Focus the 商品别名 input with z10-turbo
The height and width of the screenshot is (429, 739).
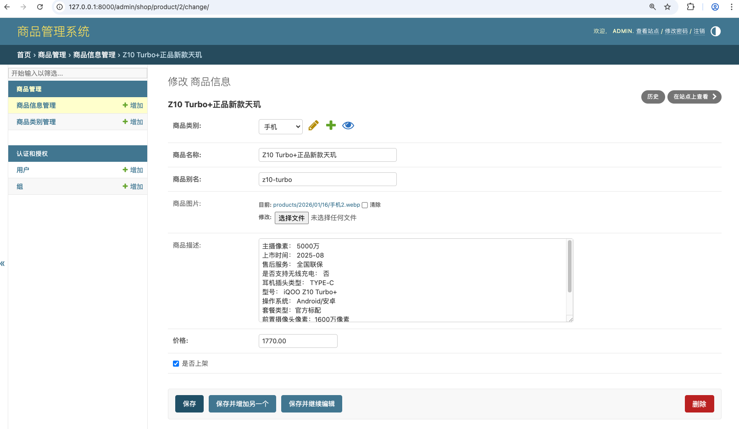coord(328,179)
